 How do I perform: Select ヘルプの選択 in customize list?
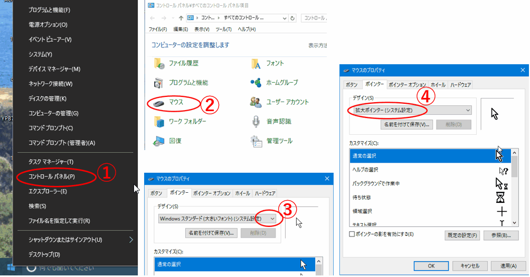tap(431, 170)
